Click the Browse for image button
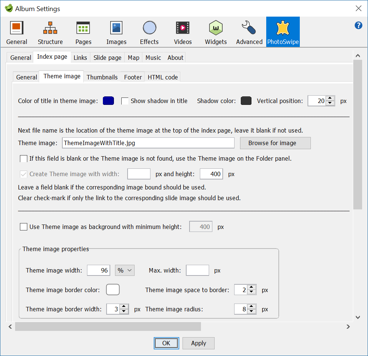The height and width of the screenshot is (356, 368). [275, 143]
